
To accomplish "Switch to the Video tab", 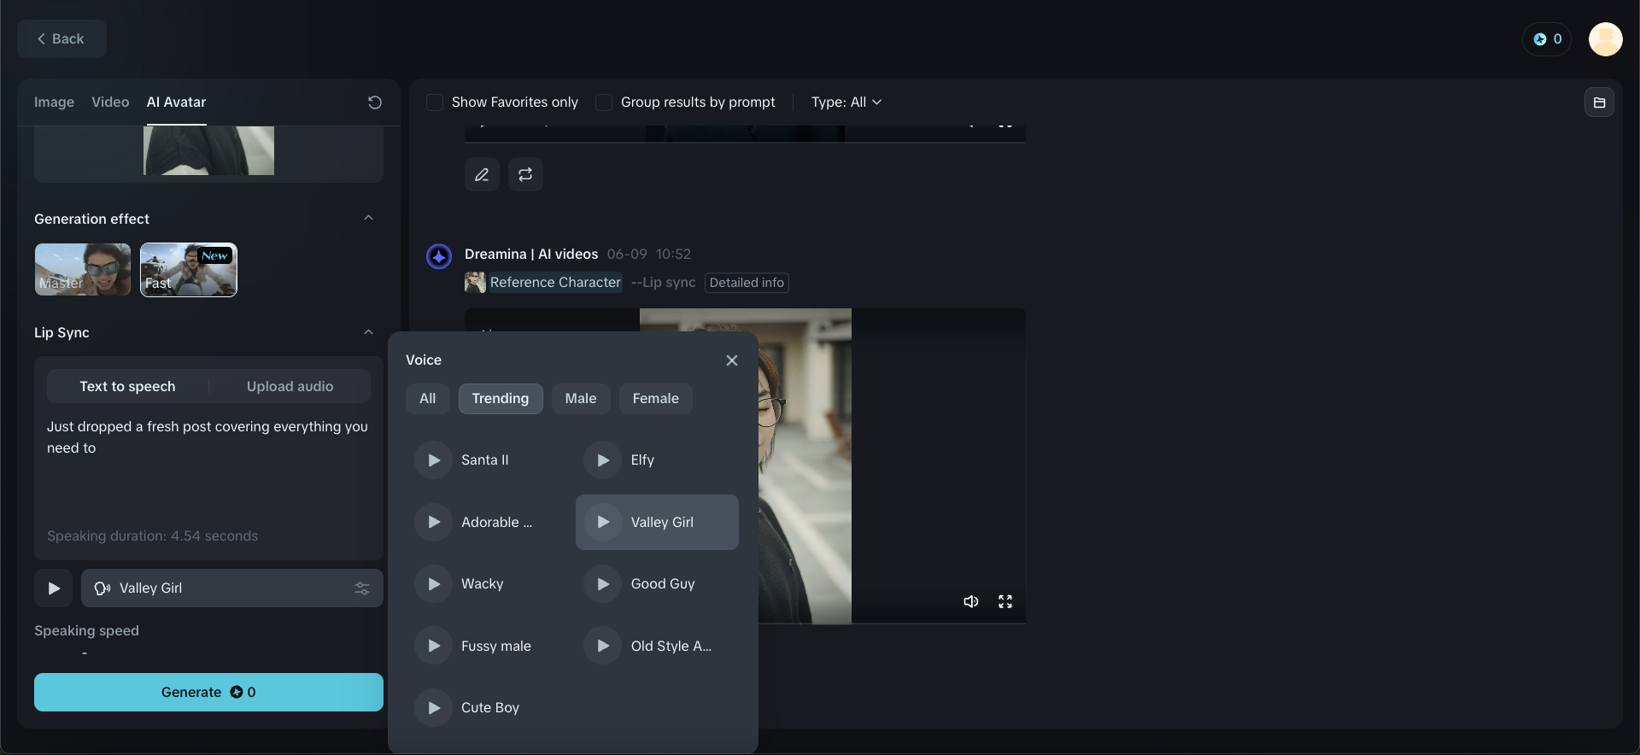I will [x=110, y=102].
